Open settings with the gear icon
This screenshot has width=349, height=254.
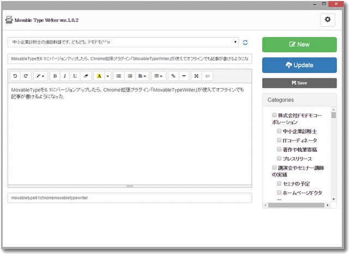point(328,20)
